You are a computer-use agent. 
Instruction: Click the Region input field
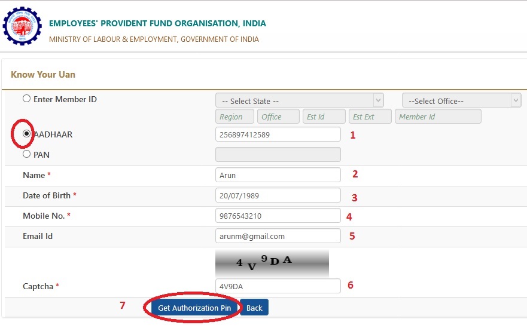[x=234, y=117]
